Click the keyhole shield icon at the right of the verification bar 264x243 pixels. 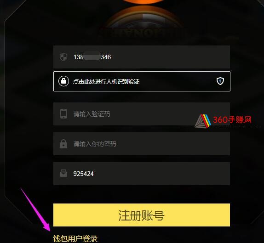click(220, 81)
